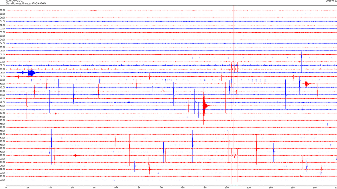Click the 18m tick label on the minute axis

click(x=204, y=188)
